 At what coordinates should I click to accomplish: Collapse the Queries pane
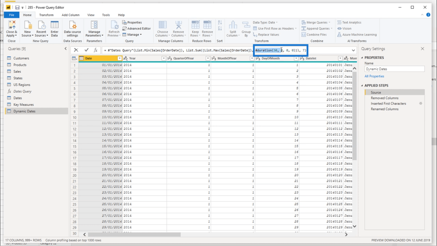coord(66,49)
